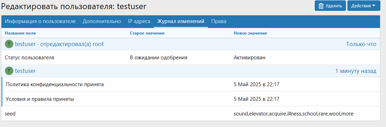
Task: Open the Дополнительно tab
Action: point(102,21)
